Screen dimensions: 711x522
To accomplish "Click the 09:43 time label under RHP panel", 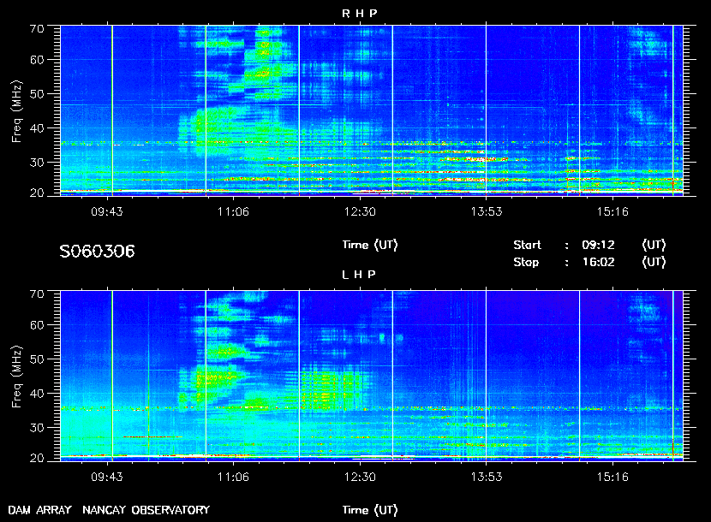I will 107,211.
